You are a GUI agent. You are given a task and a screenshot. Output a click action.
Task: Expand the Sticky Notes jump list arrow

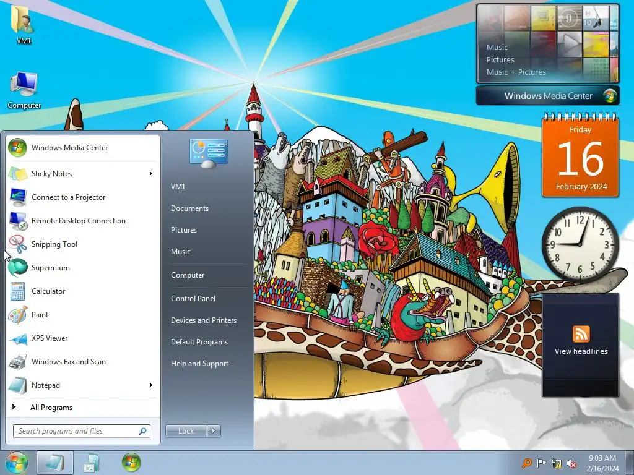point(151,174)
